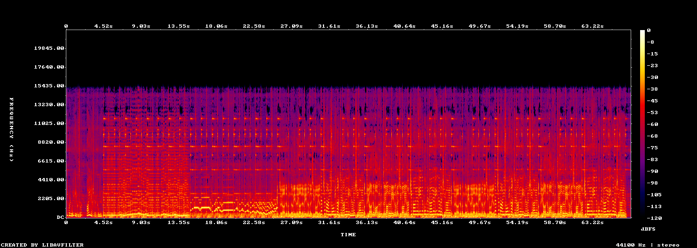Select the 36.13s tick on bottom axis
The width and height of the screenshot is (697, 248).
tap(367, 222)
